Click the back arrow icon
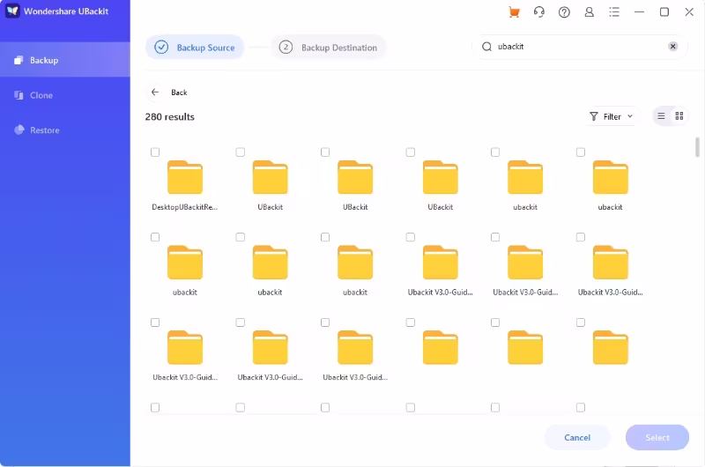 point(155,93)
